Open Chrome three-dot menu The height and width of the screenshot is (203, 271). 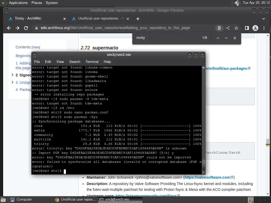tap(264, 28)
